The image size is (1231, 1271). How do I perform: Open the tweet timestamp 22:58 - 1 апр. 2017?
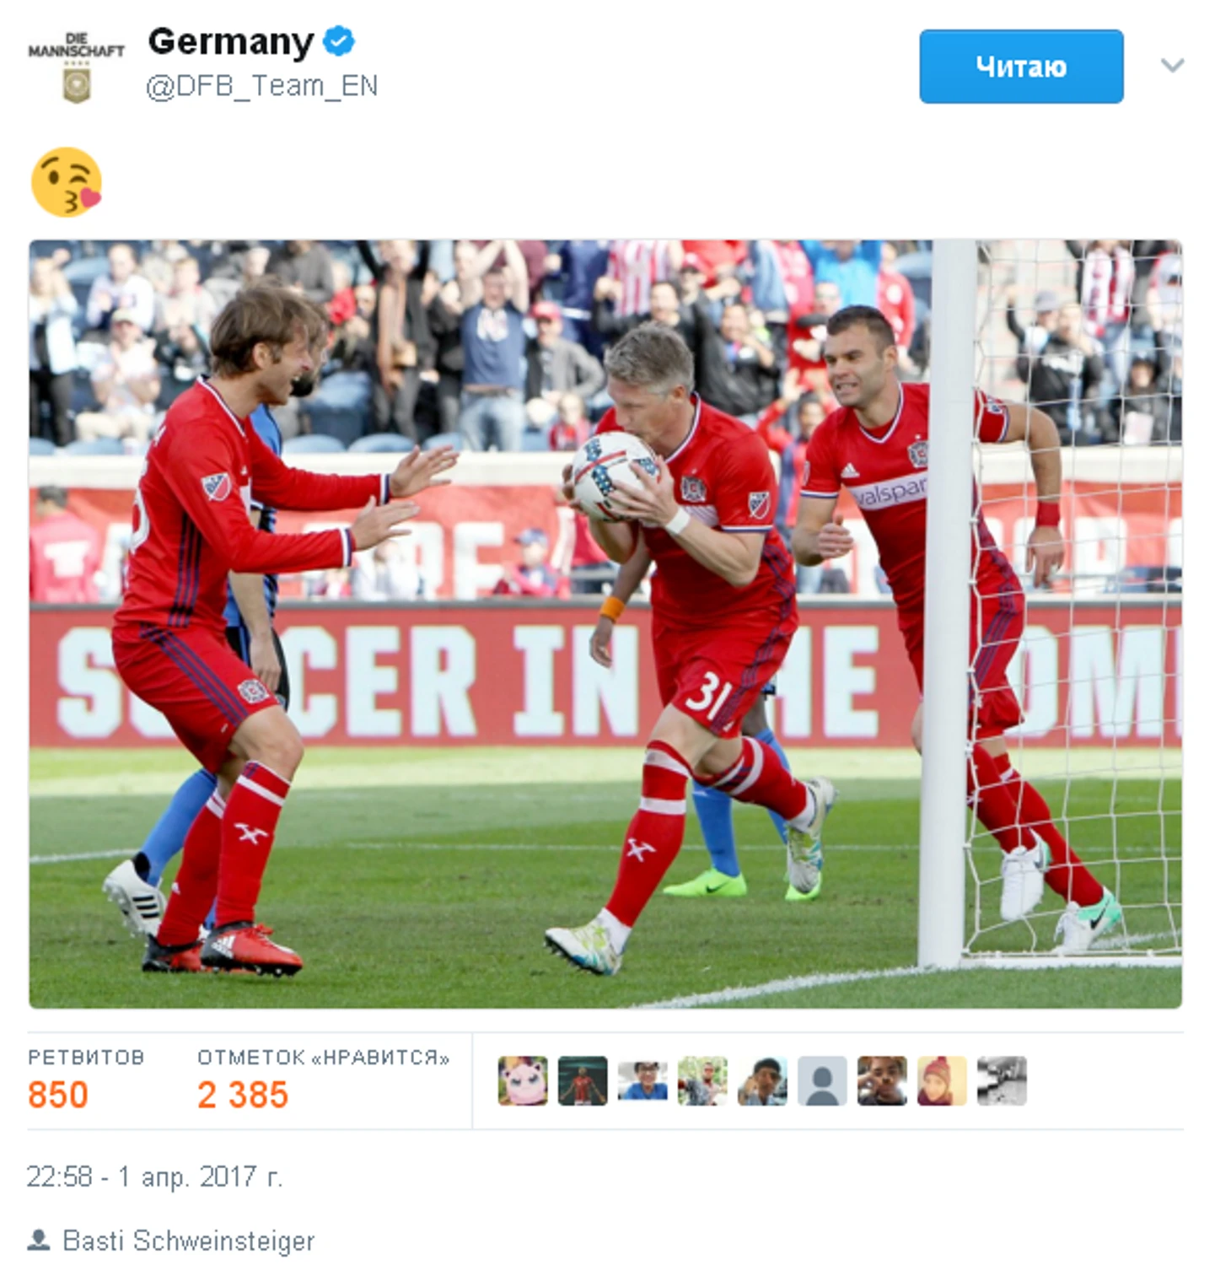point(154,1177)
